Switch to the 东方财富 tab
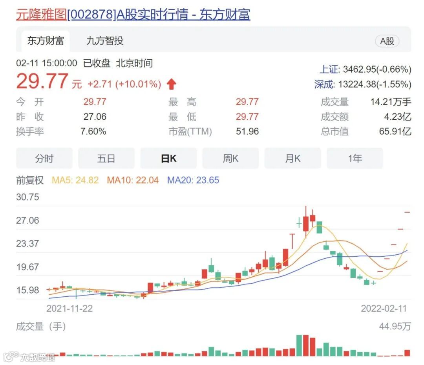The height and width of the screenshot is (365, 424). pos(46,41)
